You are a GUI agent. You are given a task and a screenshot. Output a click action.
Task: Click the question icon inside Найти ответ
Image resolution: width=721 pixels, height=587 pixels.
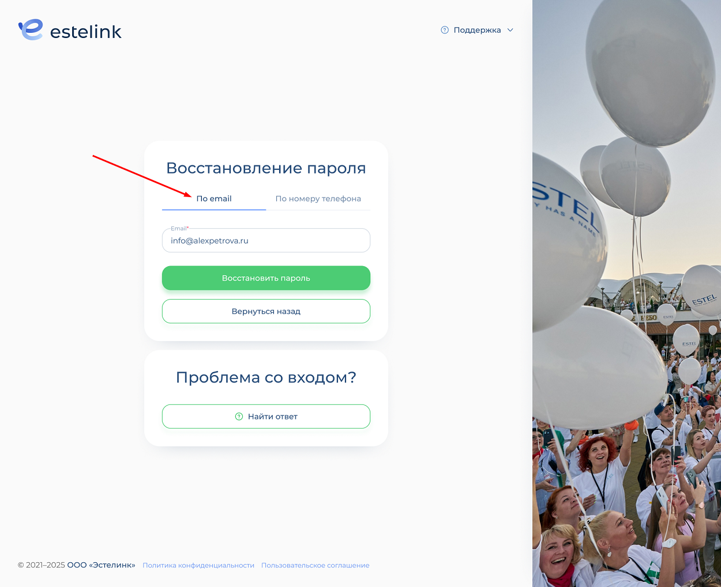239,416
